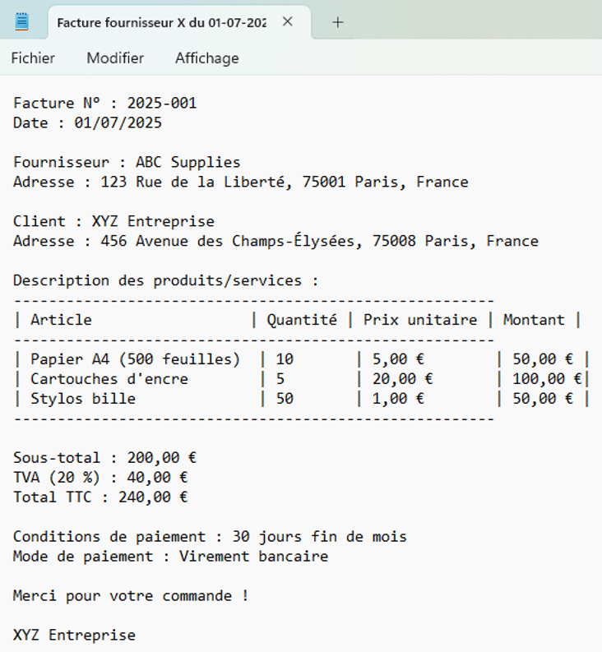
Task: Click the Notepad app icon in title bar
Action: coord(22,22)
